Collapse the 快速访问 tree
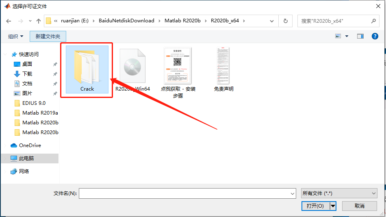Image resolution: width=386 pixels, height=217 pixels. (5, 54)
